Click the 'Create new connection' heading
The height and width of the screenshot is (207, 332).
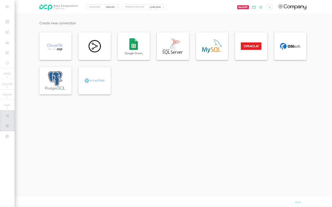[57, 23]
